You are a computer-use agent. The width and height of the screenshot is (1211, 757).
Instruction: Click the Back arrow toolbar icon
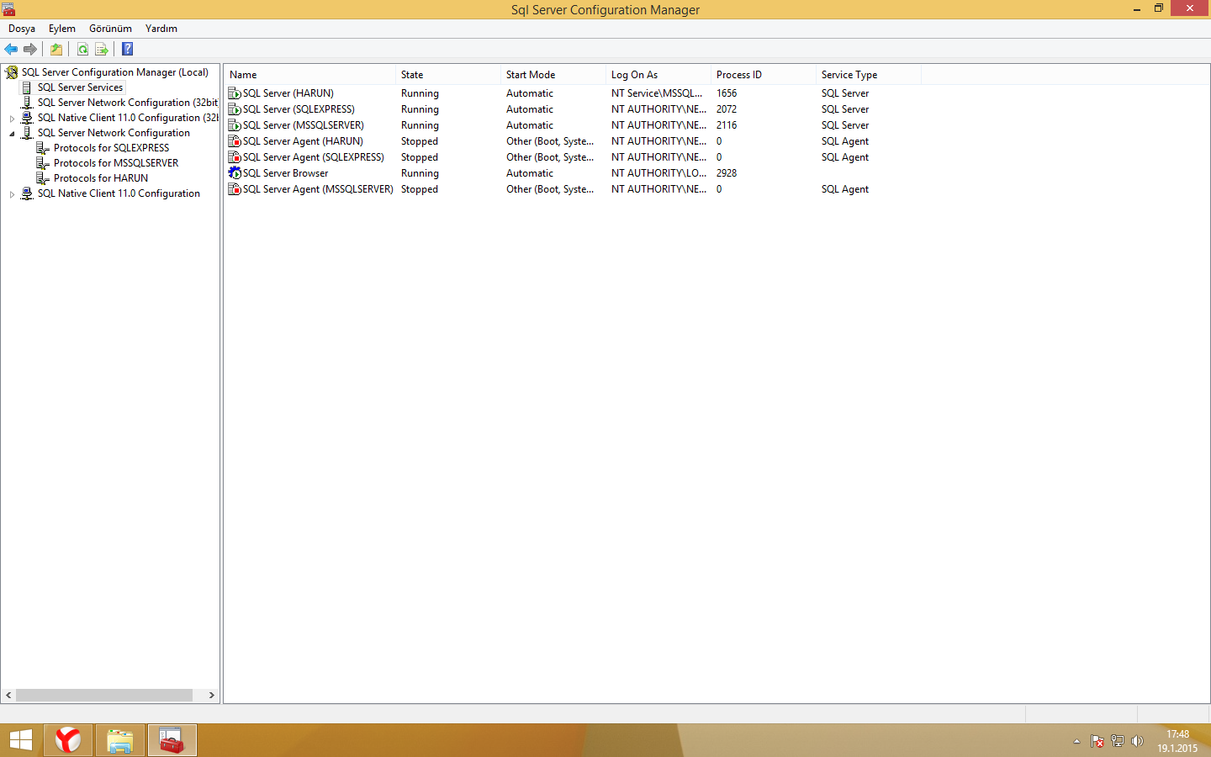pyautogui.click(x=11, y=49)
